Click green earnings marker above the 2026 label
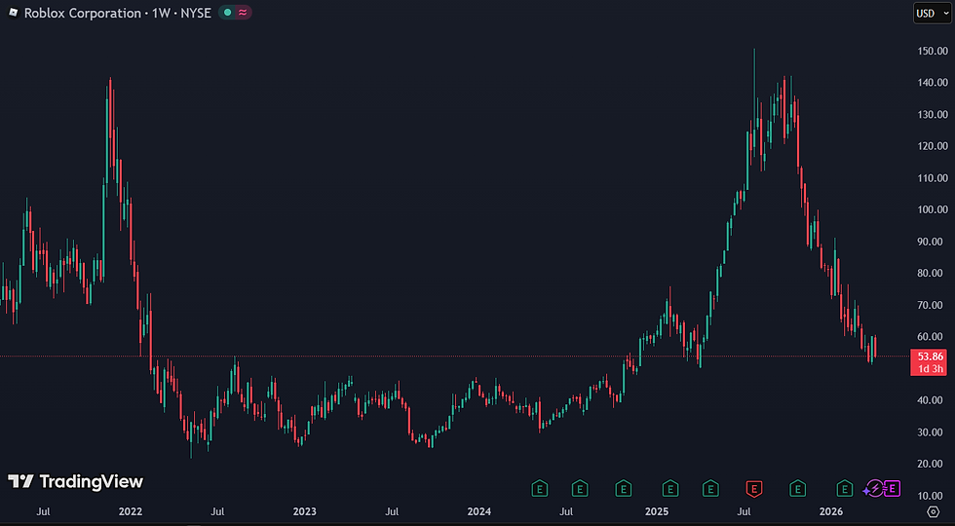The width and height of the screenshot is (955, 526). tap(844, 488)
